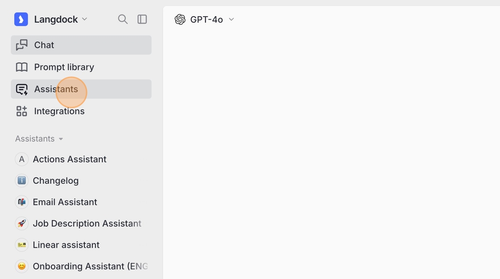Open the Prompt library page

pos(64,67)
